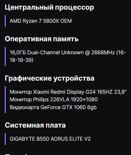This screenshot has width=131, height=155.
Task: Click the purple bar beside the memory entry
Action: 5,56
